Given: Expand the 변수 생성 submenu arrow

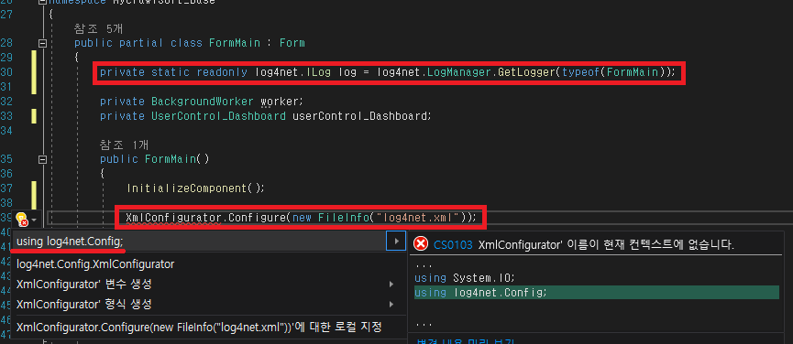Looking at the screenshot, I should pyautogui.click(x=391, y=285).
